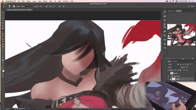
Task: Open the brush Flow slider dropdown
Action: click(57, 6)
